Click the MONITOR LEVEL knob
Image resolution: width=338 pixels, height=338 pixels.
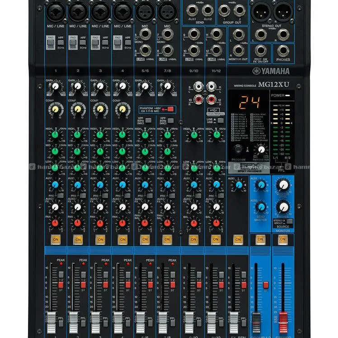coord(283,184)
